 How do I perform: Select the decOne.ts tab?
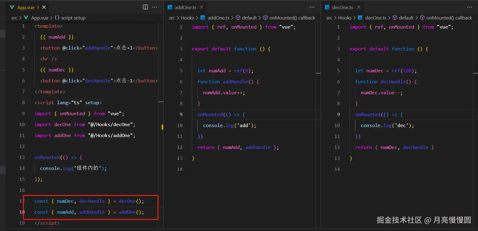[343, 7]
